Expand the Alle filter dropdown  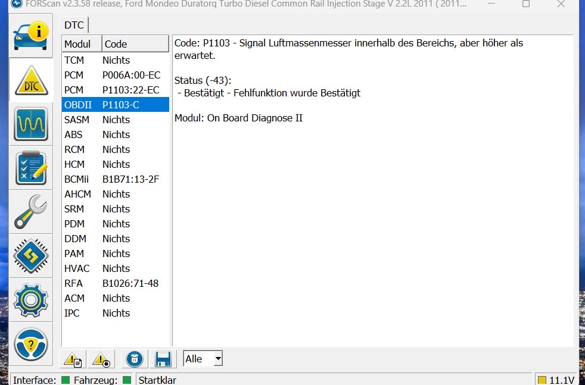click(218, 359)
